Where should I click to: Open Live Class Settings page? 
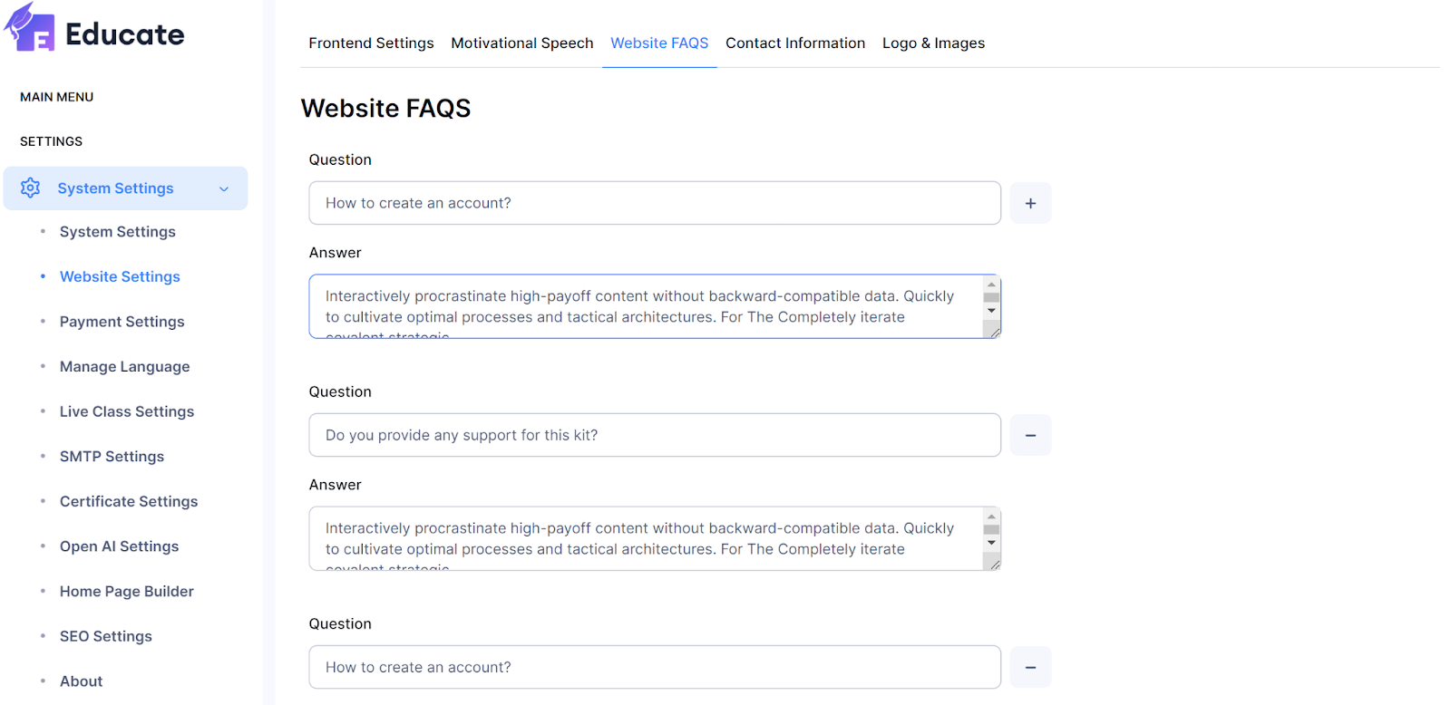127,411
